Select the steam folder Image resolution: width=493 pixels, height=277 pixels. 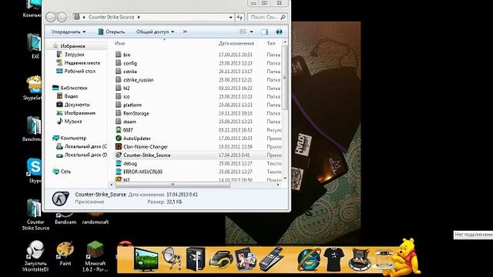click(129, 122)
